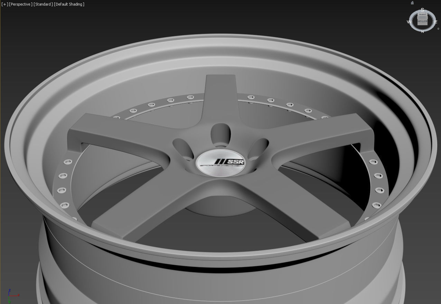This screenshot has height=304, width=441.
Task: Open the Standard visual quality menu
Action: 43,4
